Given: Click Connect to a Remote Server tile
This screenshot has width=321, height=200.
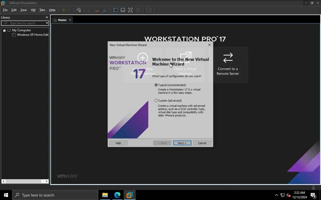Looking at the screenshot, I should 228,65.
